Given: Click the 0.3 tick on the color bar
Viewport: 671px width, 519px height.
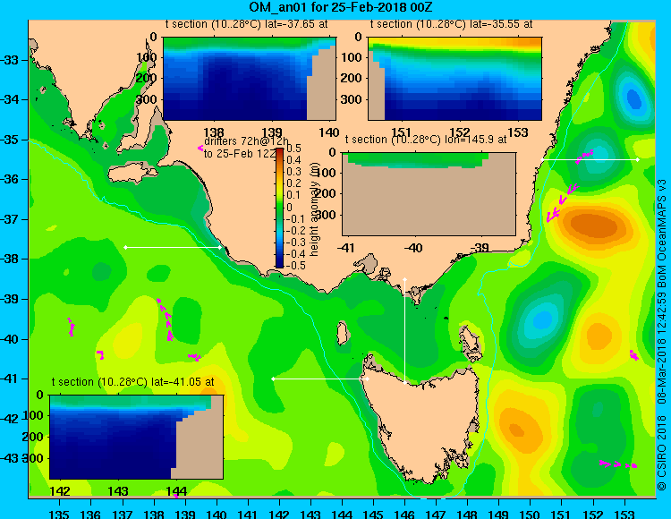Looking at the screenshot, I should click(x=294, y=172).
